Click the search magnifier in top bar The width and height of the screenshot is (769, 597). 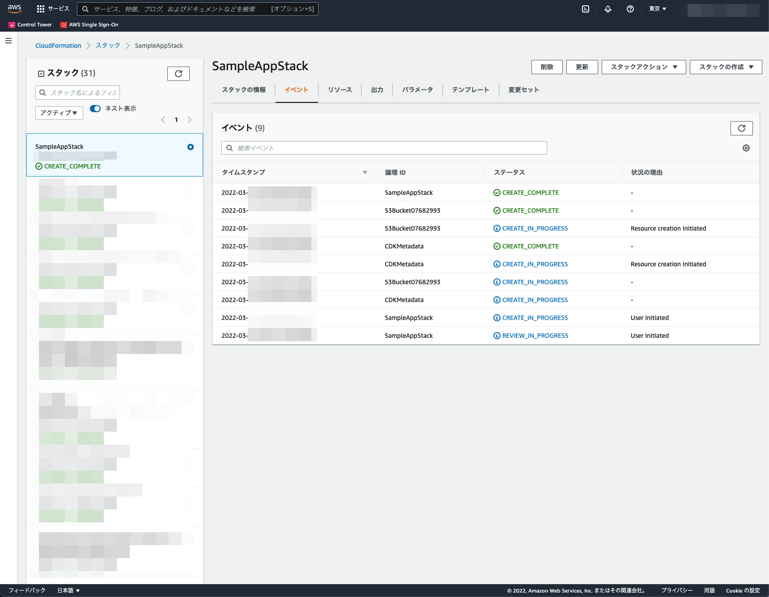click(85, 9)
